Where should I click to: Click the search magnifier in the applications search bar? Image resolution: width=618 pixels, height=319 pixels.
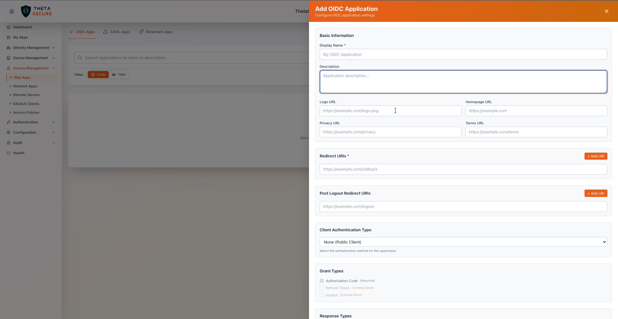click(80, 57)
